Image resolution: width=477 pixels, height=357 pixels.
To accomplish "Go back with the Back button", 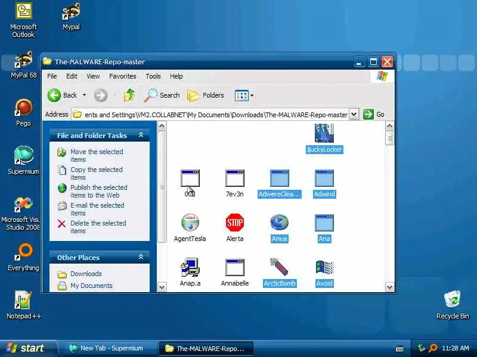I will 63,95.
